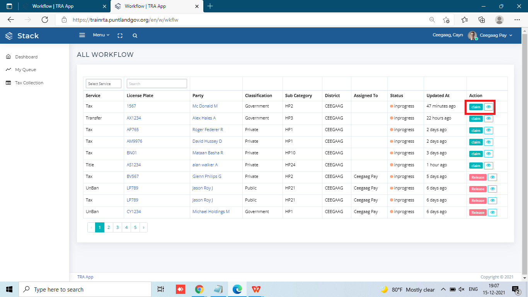This screenshot has height=297, width=528.
Task: Open the notification center icon
Action: (515, 289)
